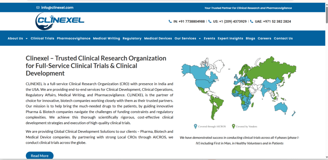328x160 pixels.
Task: Click the India phone number +91 7738804988
Action: click(x=189, y=21)
